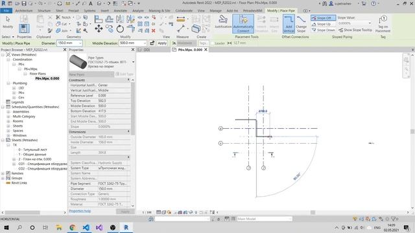415x233 pixels.
Task: Open the Systems ribbon tab
Action: coord(89,10)
